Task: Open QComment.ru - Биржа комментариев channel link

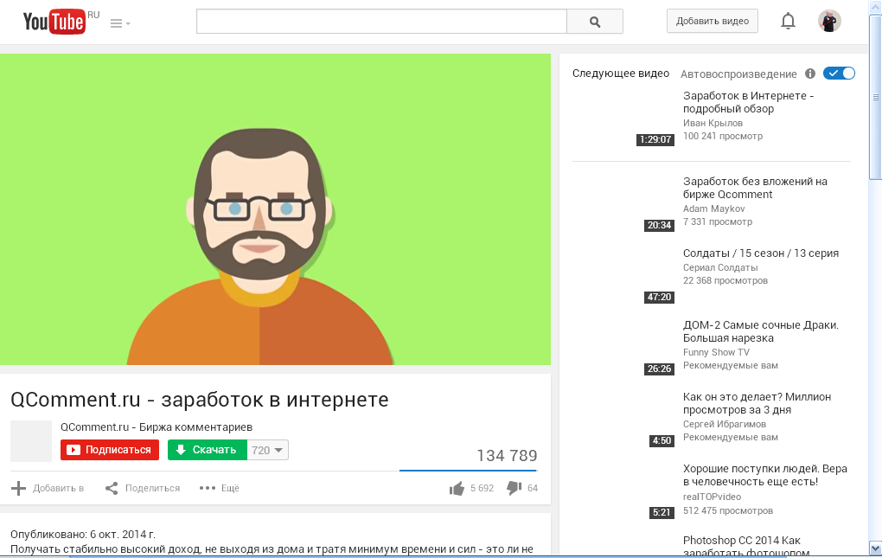Action: (x=157, y=427)
